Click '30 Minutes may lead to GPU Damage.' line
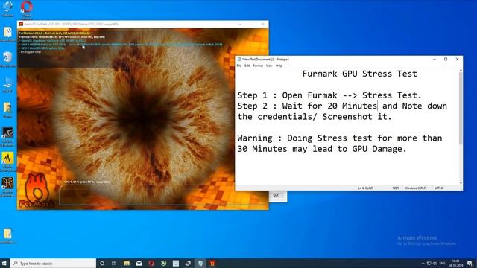Viewport: 477px width, 268px height. coord(322,149)
